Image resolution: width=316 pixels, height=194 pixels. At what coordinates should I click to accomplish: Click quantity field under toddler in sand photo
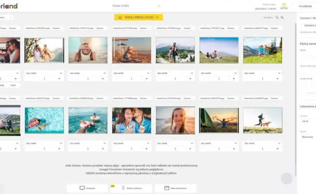131,79
